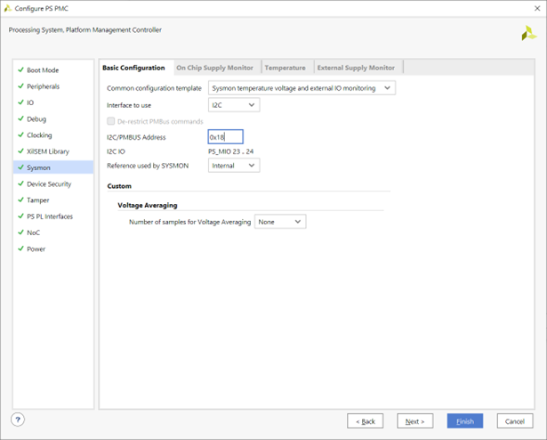Screen dimensions: 547x440
Task: Select Peripherals in sidebar
Action: [x=53, y=86]
